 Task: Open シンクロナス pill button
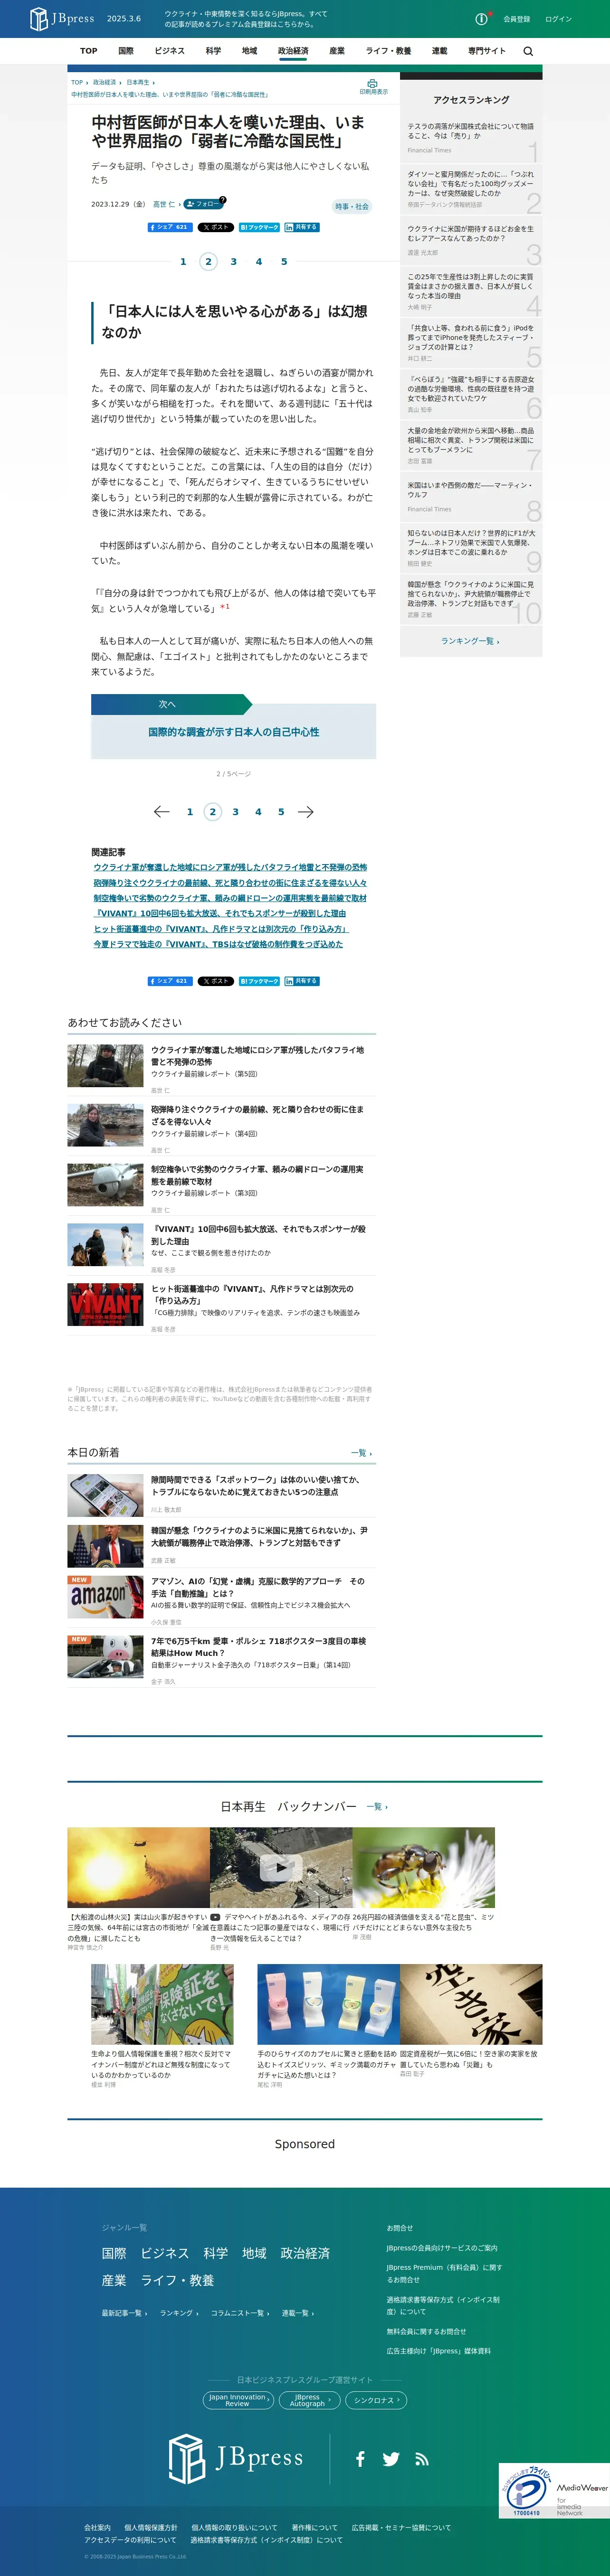click(376, 2400)
